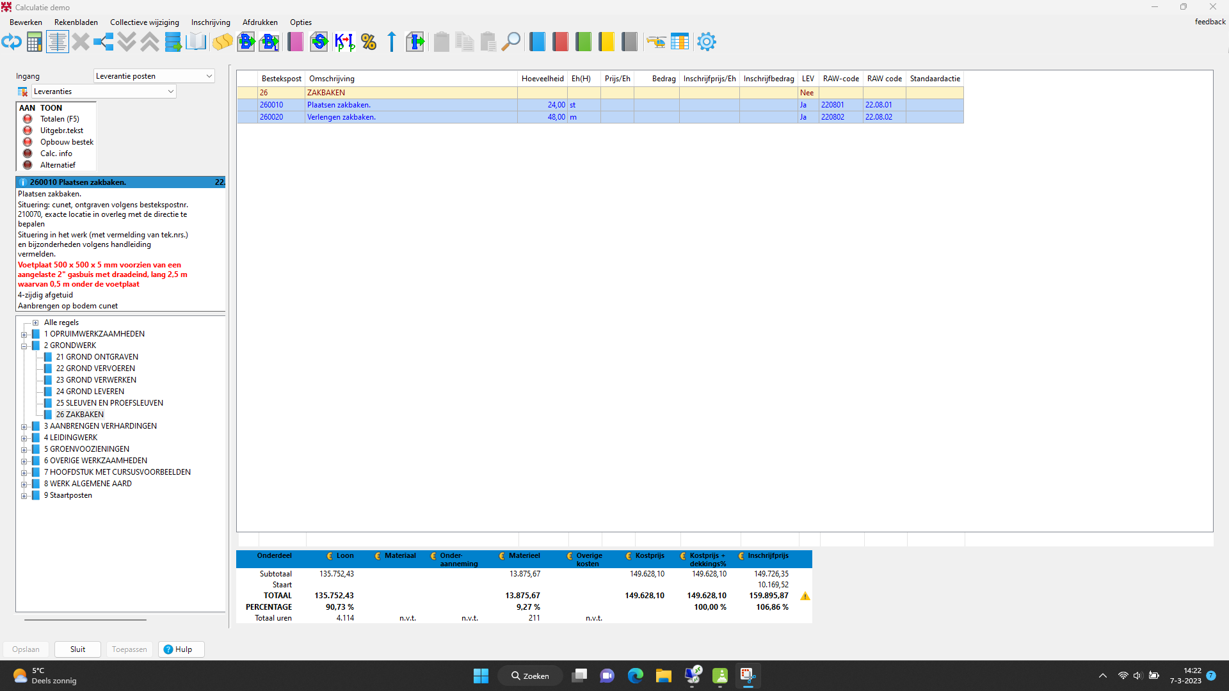This screenshot has height=691, width=1229.
Task: Collapse the 2 GRONDWERK tree node
Action: point(24,346)
